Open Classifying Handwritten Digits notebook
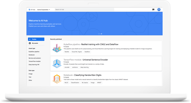 tap(88, 75)
